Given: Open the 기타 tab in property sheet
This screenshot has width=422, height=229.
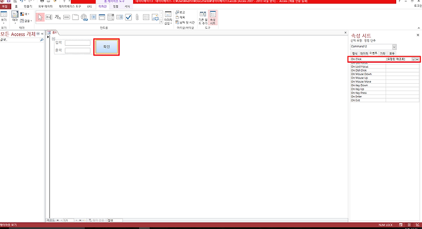Looking at the screenshot, I should click(x=382, y=53).
